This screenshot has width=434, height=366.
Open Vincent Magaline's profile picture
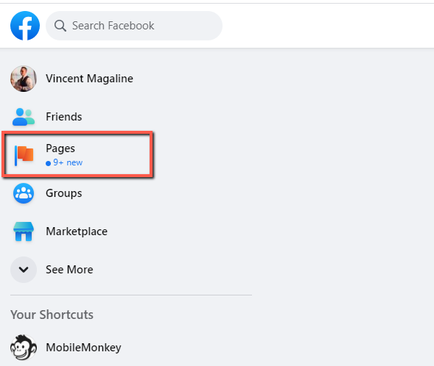click(24, 79)
